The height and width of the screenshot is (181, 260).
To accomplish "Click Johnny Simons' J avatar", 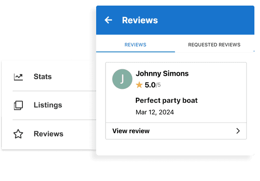I will [x=122, y=79].
